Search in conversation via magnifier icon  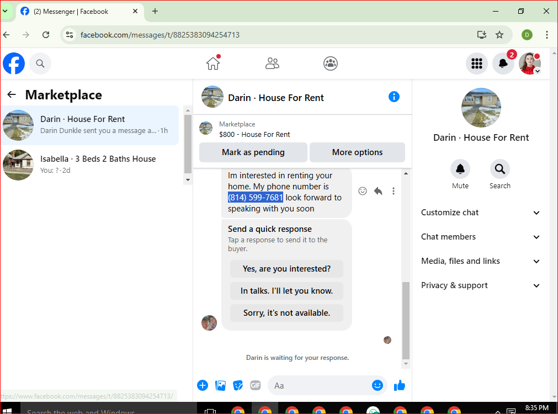tap(499, 169)
